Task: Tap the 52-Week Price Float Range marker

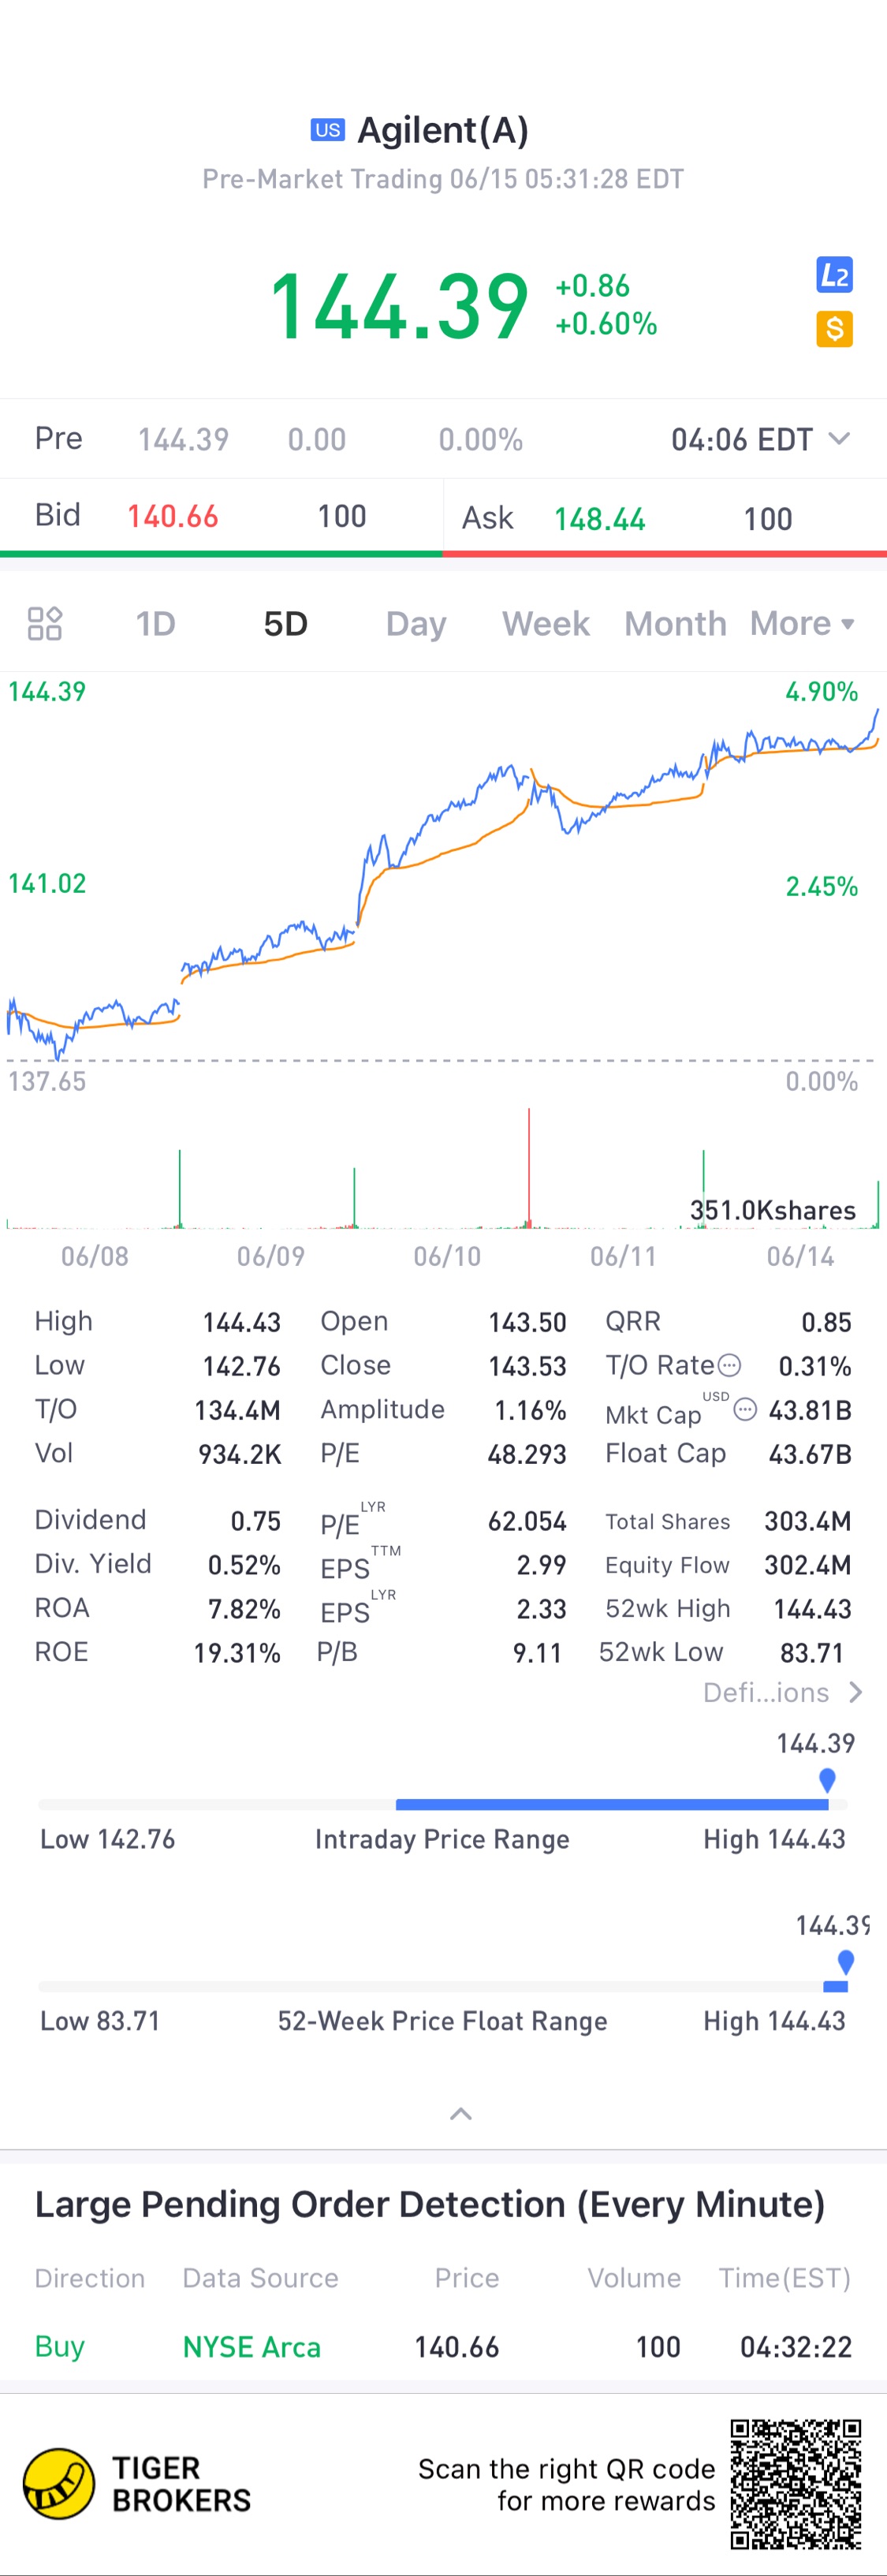Action: pos(846,1961)
